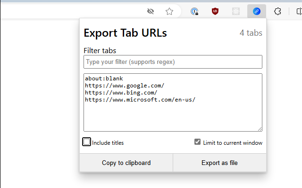Image resolution: width=302 pixels, height=188 pixels.
Task: Open the Extensions puzzle piece menu
Action: coord(278,11)
